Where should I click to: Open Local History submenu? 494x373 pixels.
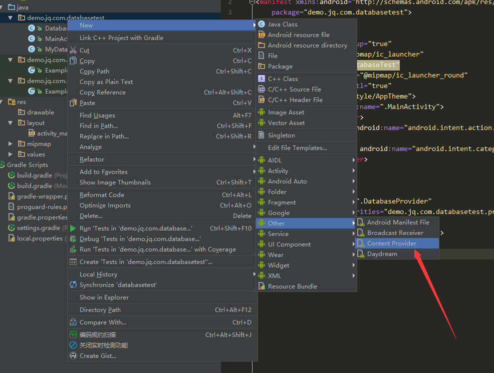tap(162, 274)
